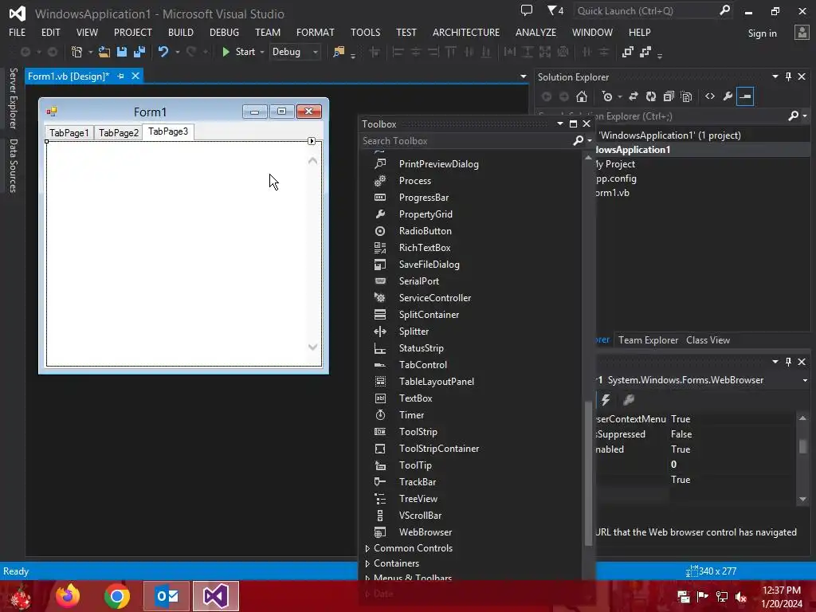Click Sign in link

tap(762, 33)
